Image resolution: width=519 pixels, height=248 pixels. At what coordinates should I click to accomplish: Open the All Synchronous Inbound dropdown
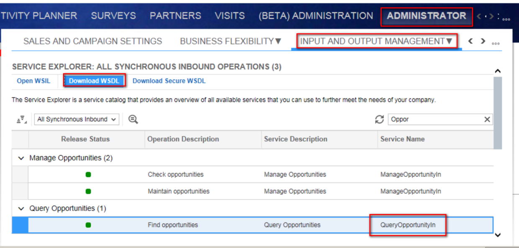pyautogui.click(x=77, y=120)
